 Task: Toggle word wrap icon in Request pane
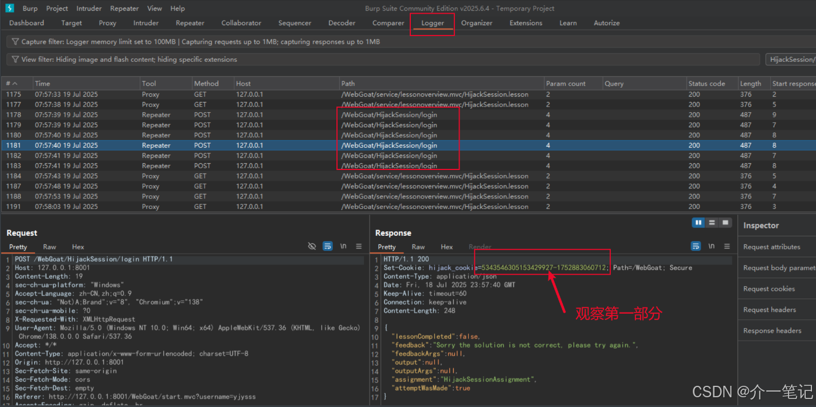328,246
